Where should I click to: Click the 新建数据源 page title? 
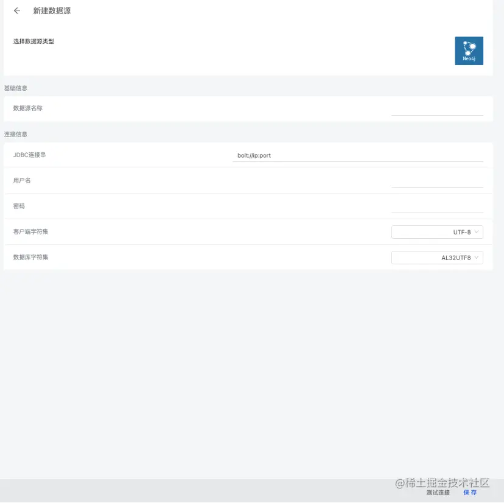point(52,10)
